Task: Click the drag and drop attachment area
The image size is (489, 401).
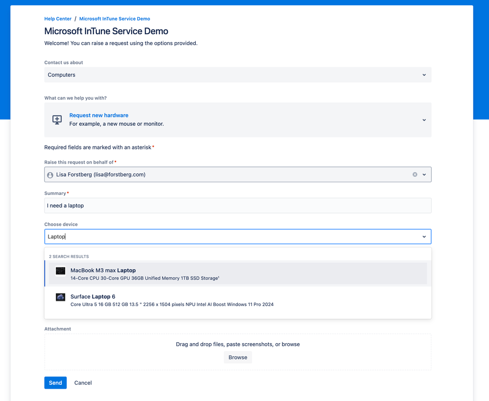Action: [x=237, y=344]
